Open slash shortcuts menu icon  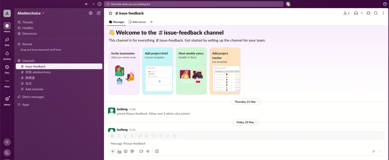click(157, 151)
